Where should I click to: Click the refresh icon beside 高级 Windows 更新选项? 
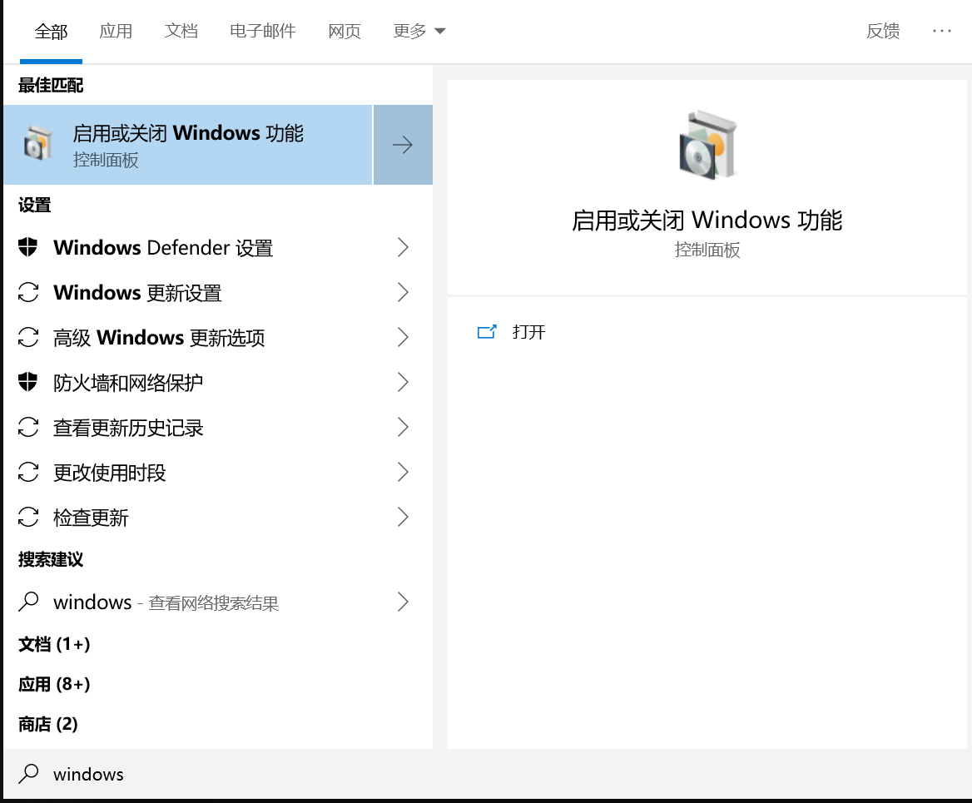(x=28, y=337)
